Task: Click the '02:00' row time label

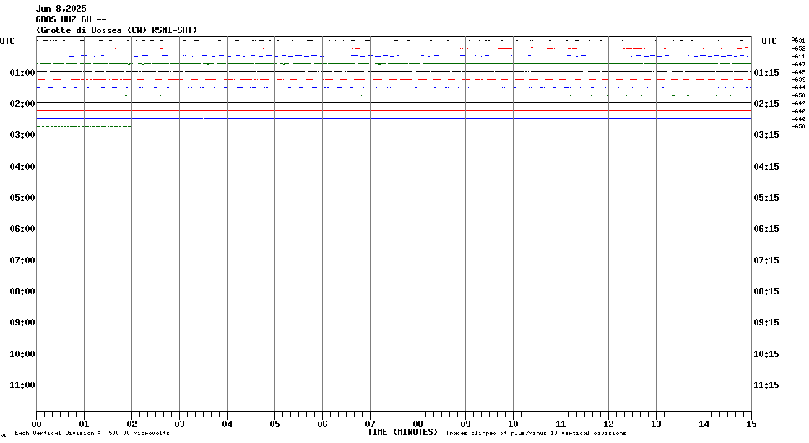Action: click(22, 104)
